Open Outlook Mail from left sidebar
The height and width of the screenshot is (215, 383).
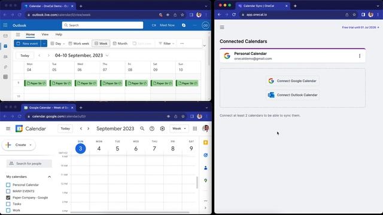[x=5, y=36]
